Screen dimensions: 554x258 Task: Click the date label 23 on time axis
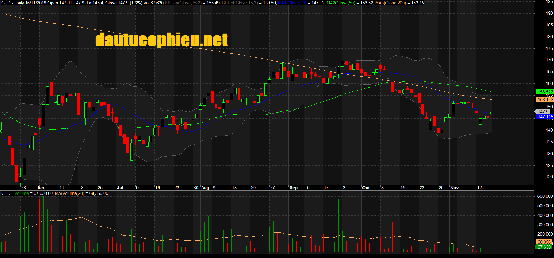click(x=177, y=188)
